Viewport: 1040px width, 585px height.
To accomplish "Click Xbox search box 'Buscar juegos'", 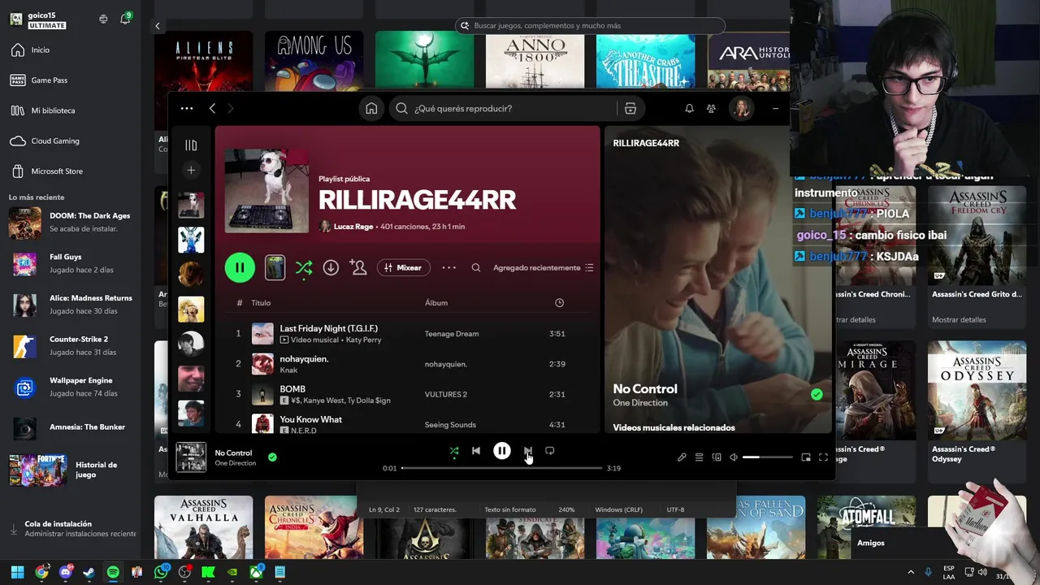I will [x=591, y=26].
